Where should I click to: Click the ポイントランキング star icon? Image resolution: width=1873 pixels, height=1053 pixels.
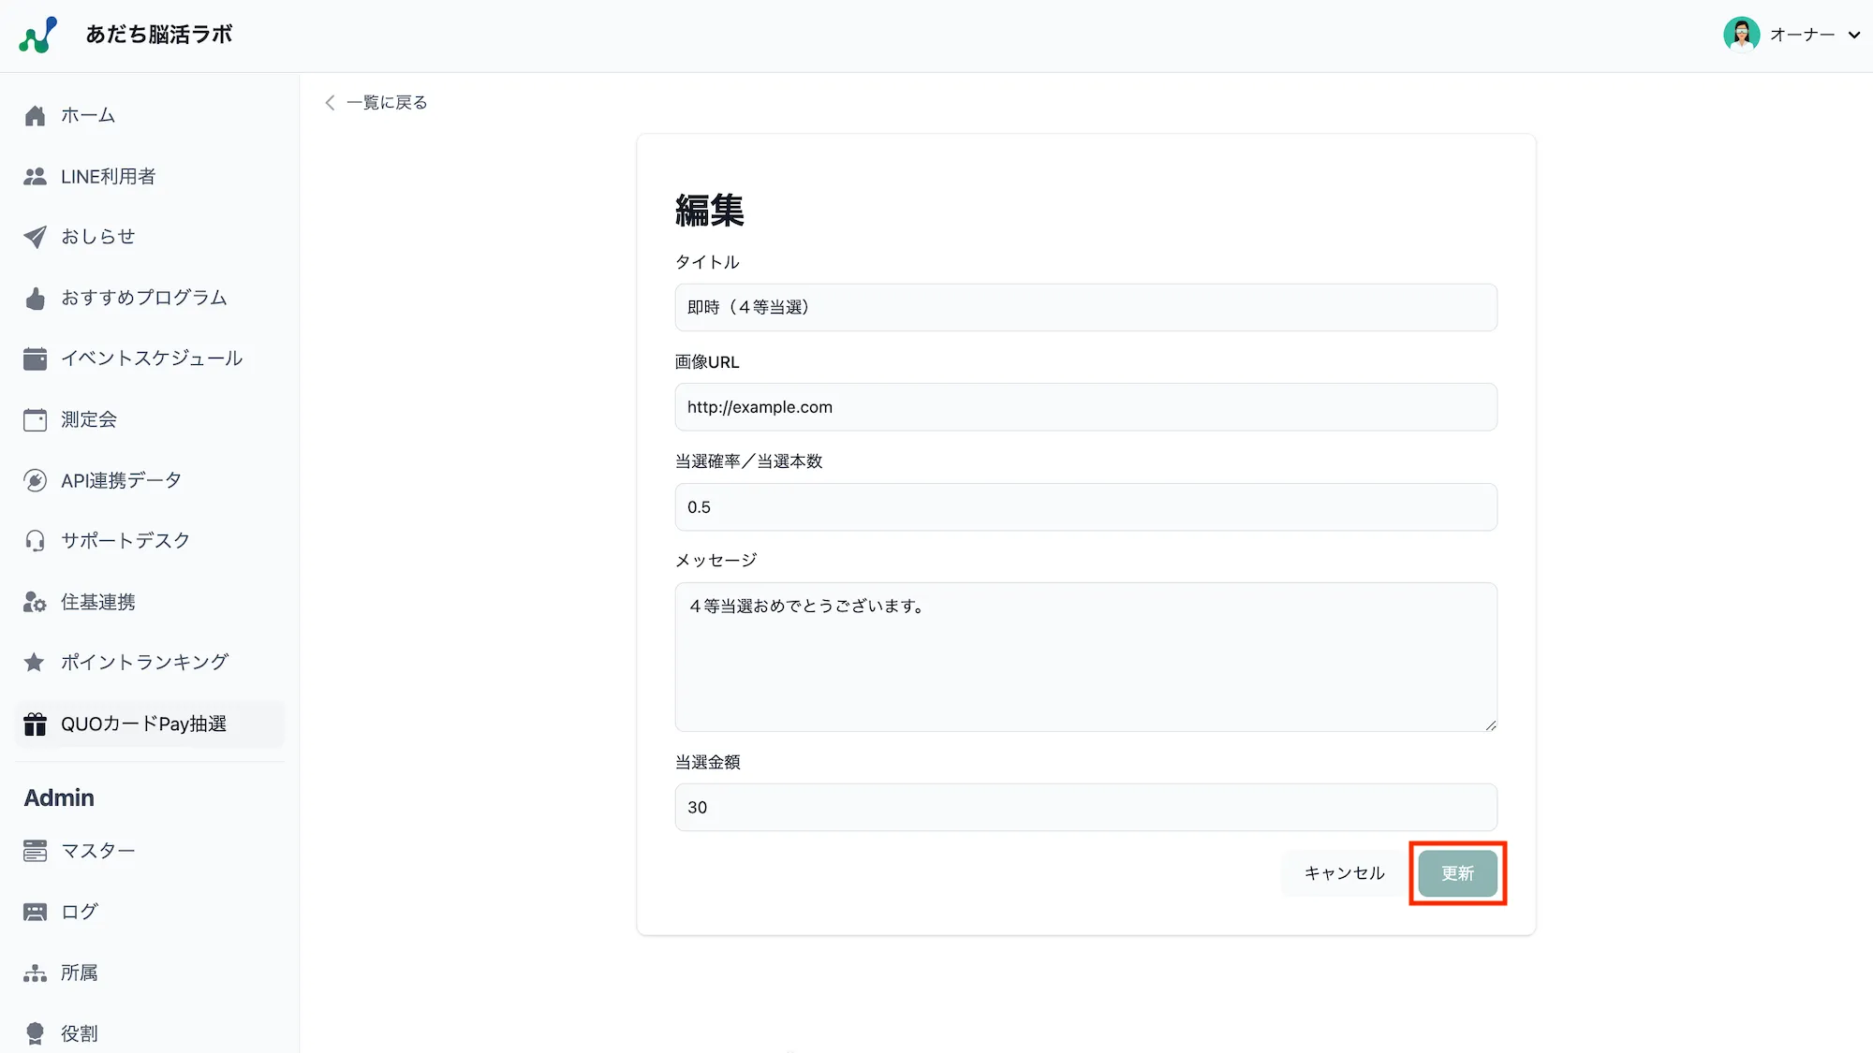tap(35, 663)
